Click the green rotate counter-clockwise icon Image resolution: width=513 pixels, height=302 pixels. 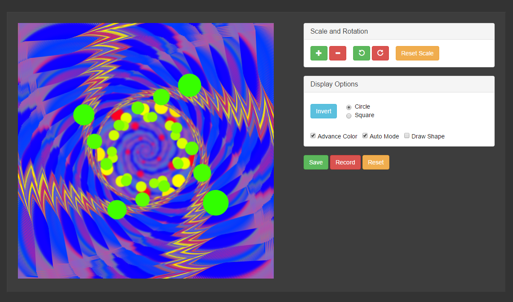tap(362, 53)
